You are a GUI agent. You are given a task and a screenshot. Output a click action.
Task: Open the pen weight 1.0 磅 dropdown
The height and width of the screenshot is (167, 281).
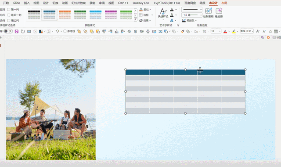pyautogui.click(x=192, y=15)
